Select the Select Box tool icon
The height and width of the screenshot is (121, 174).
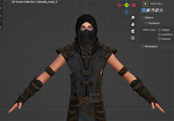(x=145, y=4)
